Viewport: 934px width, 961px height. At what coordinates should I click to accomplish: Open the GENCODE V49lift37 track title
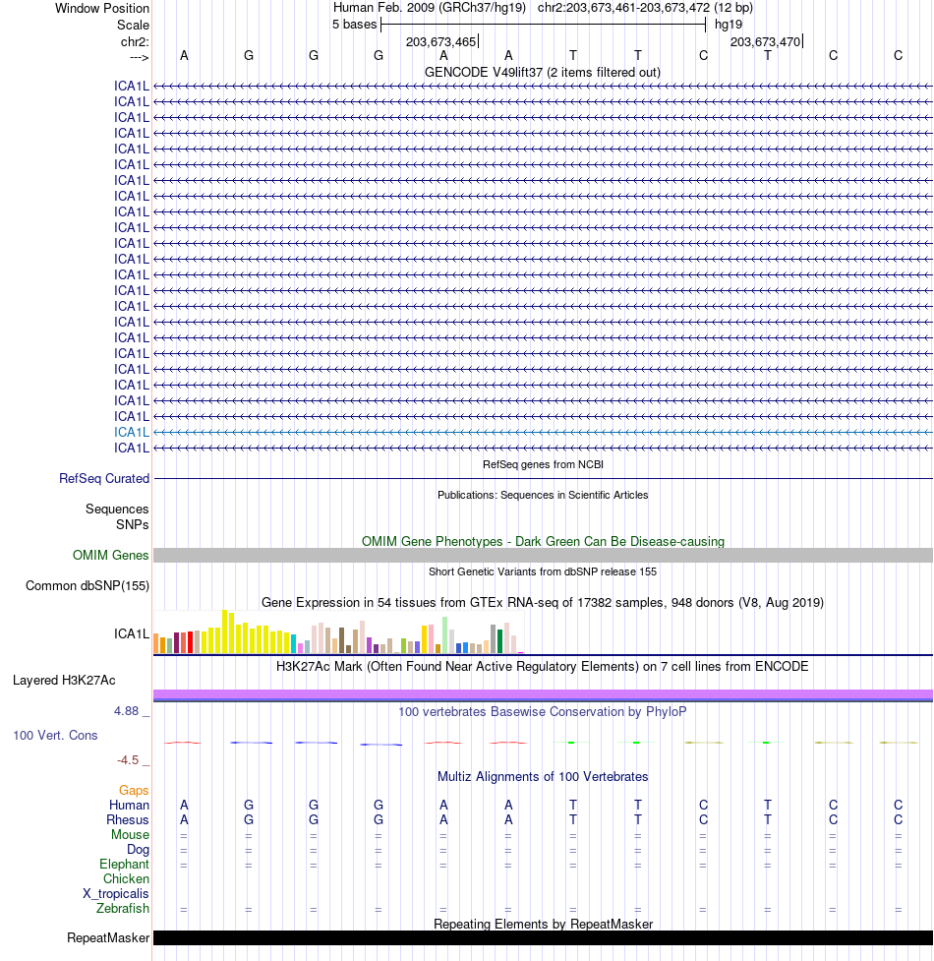(542, 73)
